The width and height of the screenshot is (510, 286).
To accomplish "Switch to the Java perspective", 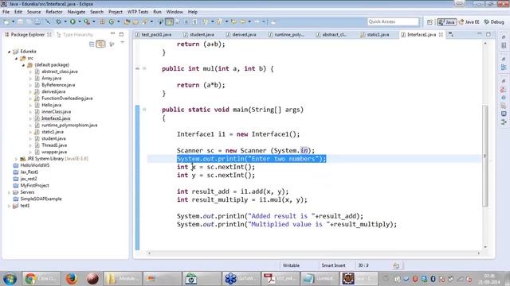I will [446, 22].
